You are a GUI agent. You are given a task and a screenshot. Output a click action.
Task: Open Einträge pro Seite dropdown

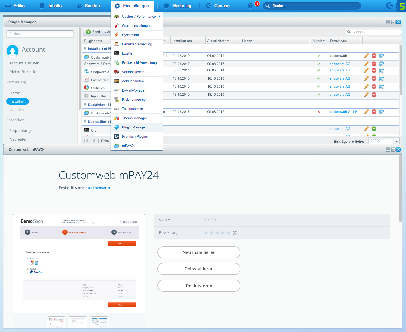click(x=396, y=141)
